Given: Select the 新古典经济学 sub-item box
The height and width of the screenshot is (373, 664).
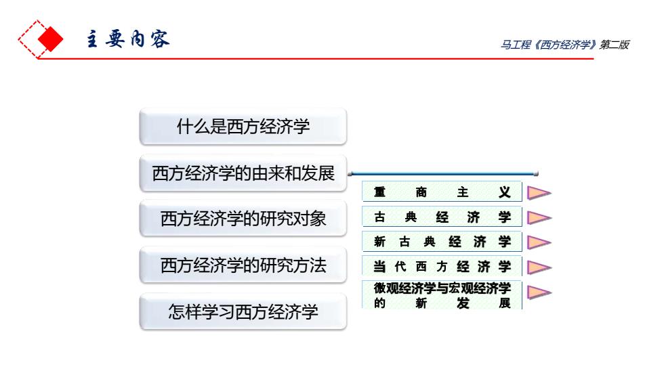Looking at the screenshot, I should tap(442, 242).
